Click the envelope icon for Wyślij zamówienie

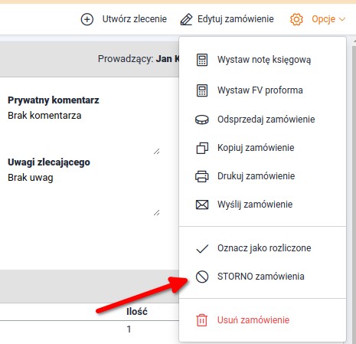pos(202,205)
